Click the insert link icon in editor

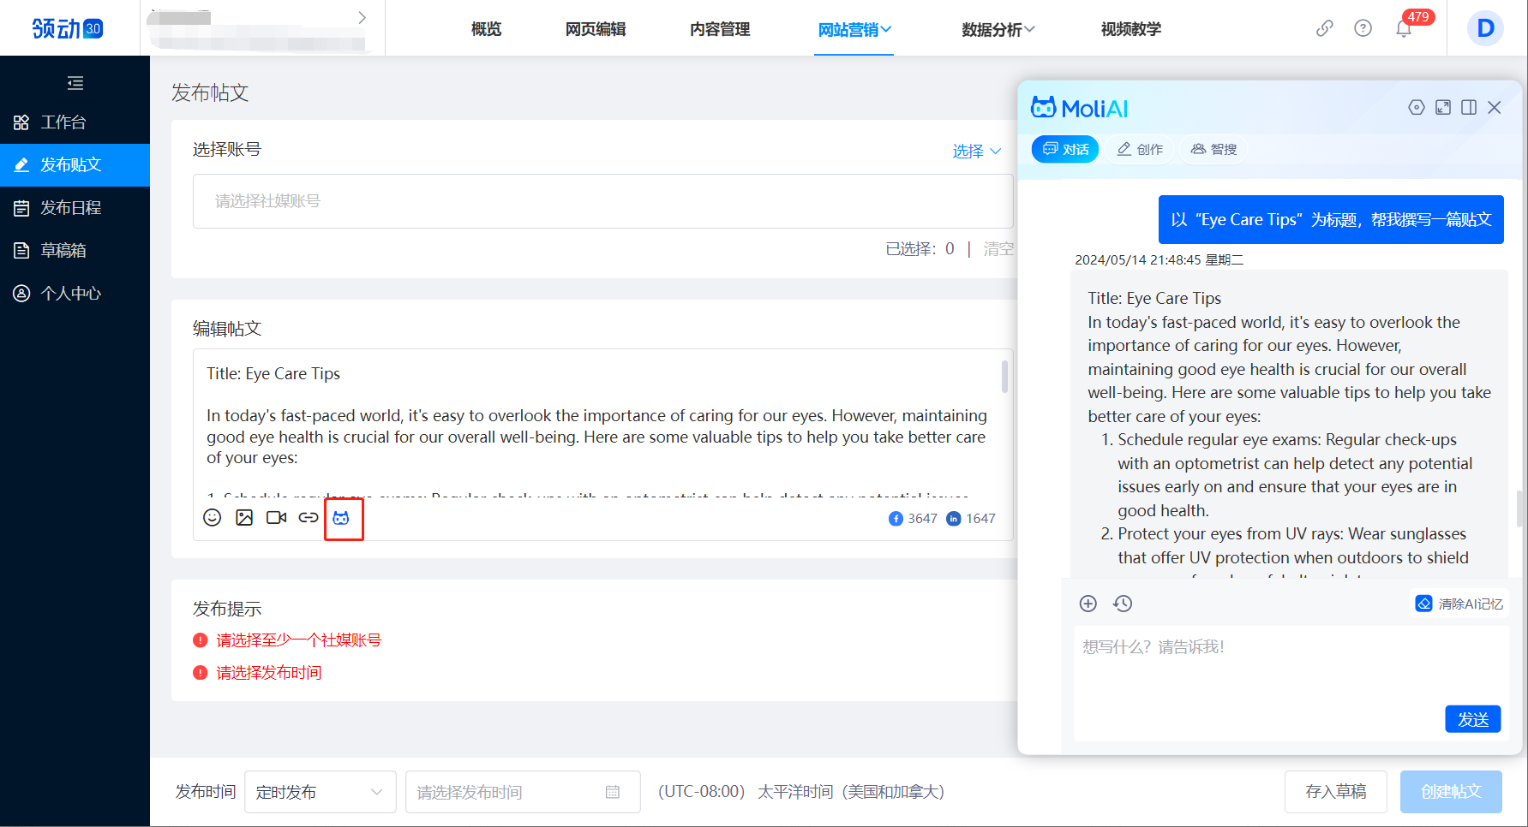tap(309, 518)
